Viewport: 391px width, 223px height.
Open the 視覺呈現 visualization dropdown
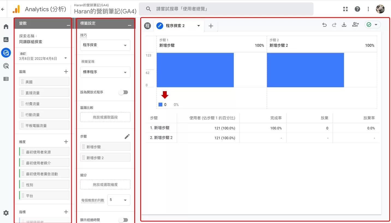(x=105, y=72)
